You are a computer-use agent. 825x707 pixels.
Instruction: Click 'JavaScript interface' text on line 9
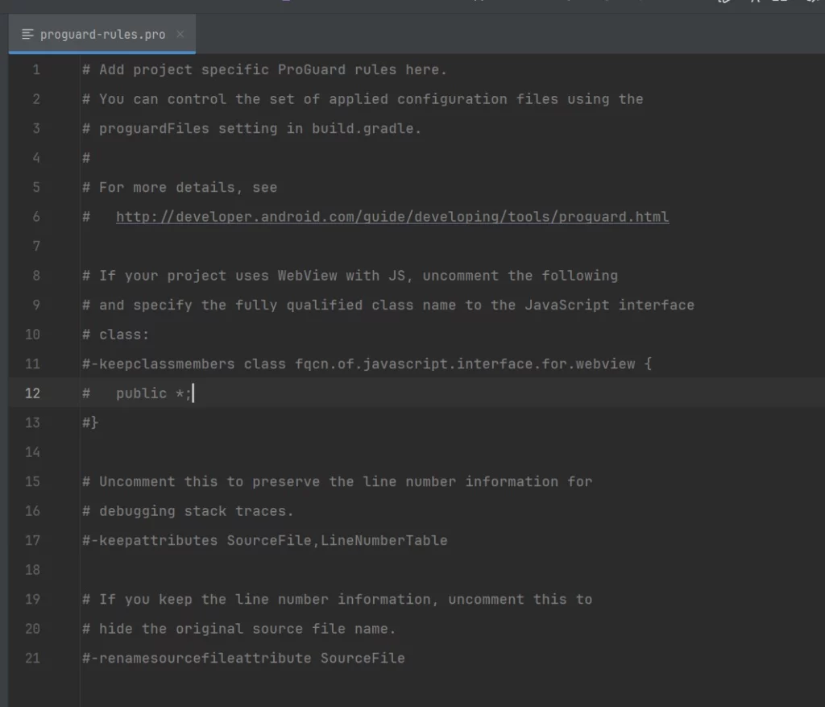pyautogui.click(x=609, y=305)
